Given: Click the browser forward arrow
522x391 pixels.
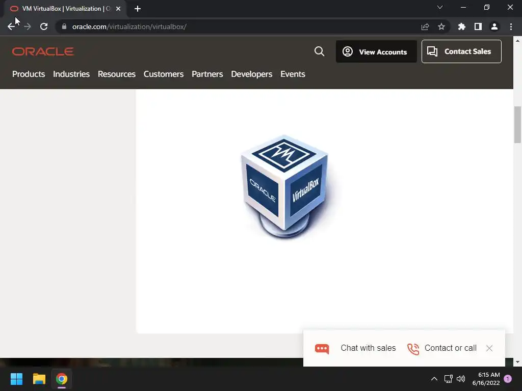Looking at the screenshot, I should [x=28, y=26].
